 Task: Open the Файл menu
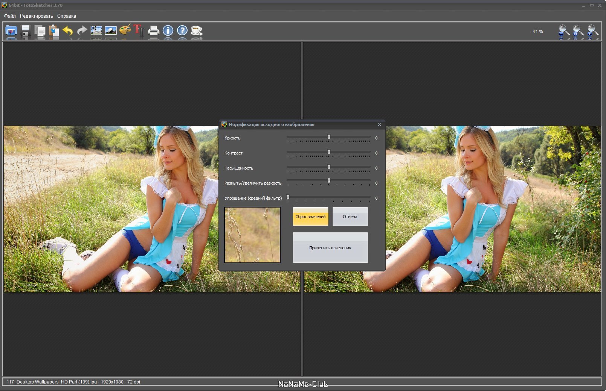click(x=10, y=16)
